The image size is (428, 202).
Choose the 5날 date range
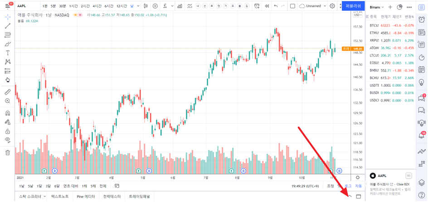coord(30,186)
